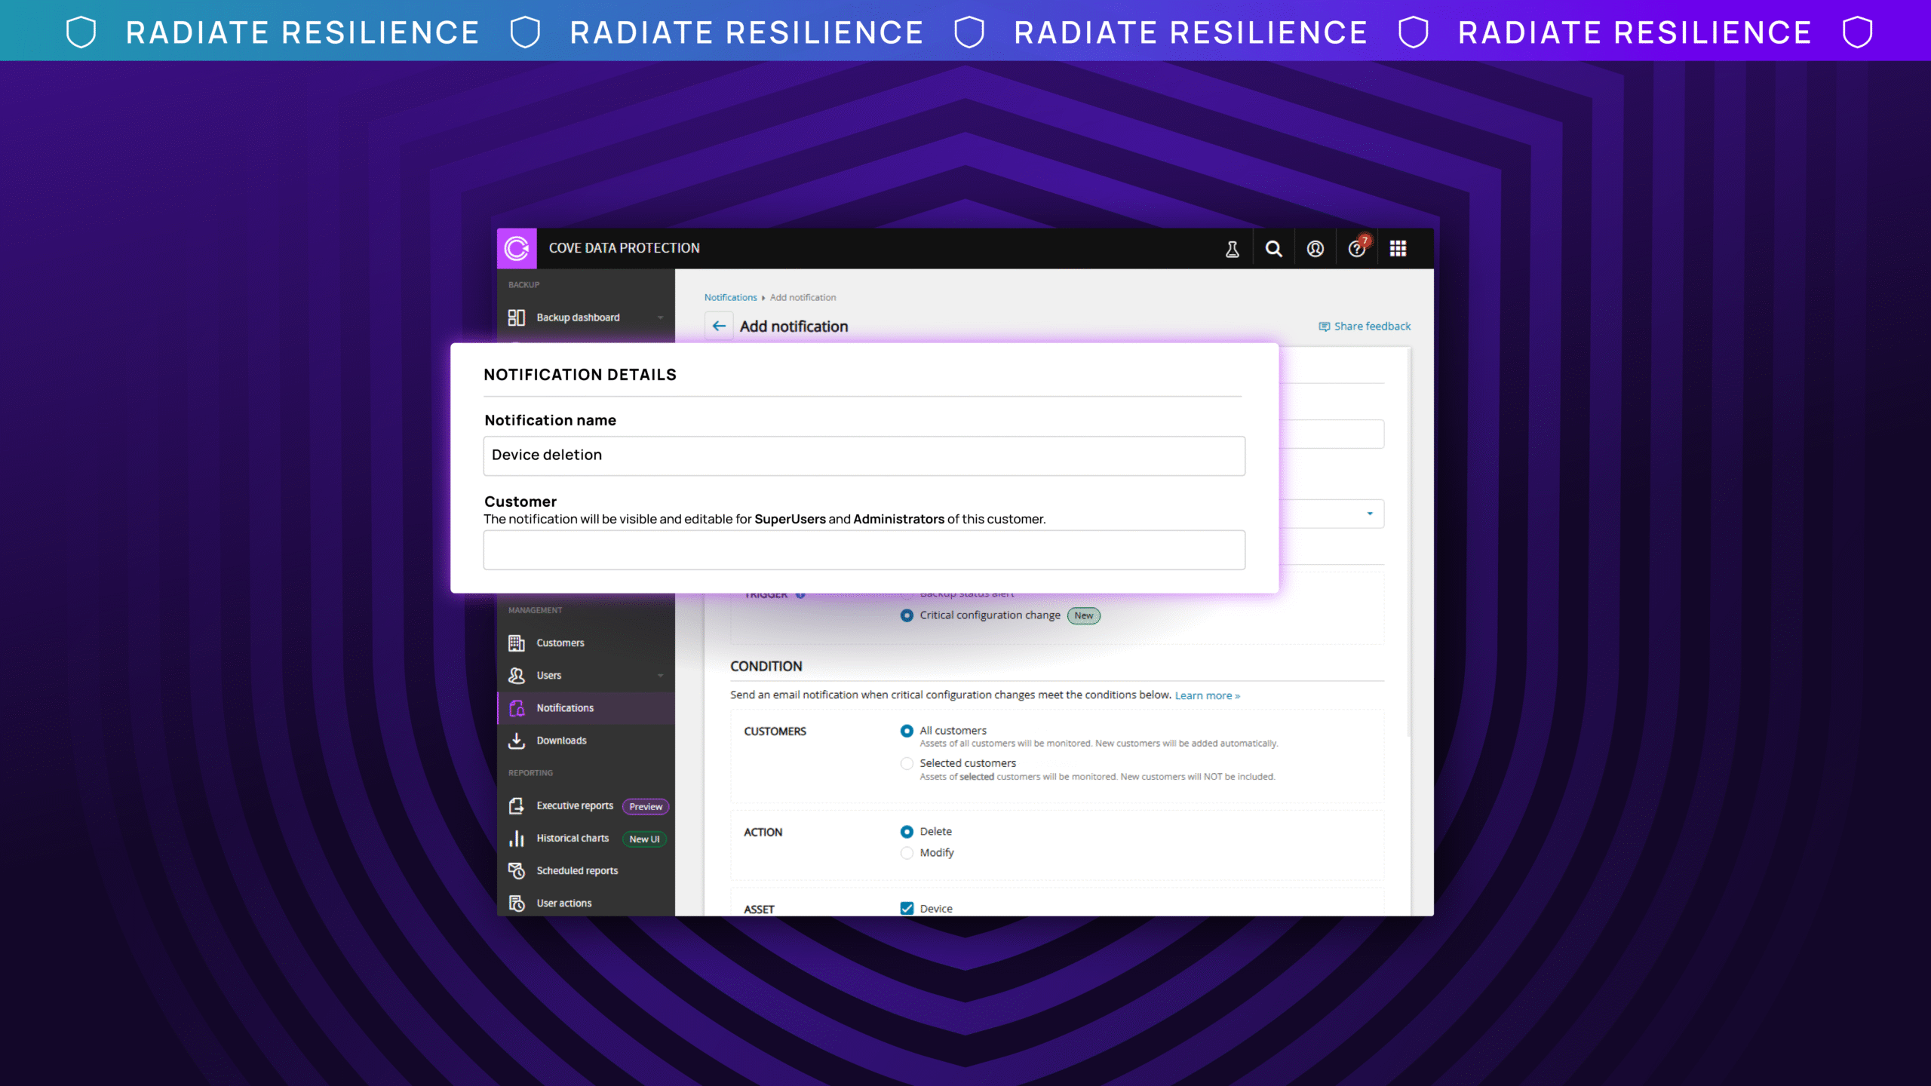Uncheck the Device asset checkbox

(907, 909)
